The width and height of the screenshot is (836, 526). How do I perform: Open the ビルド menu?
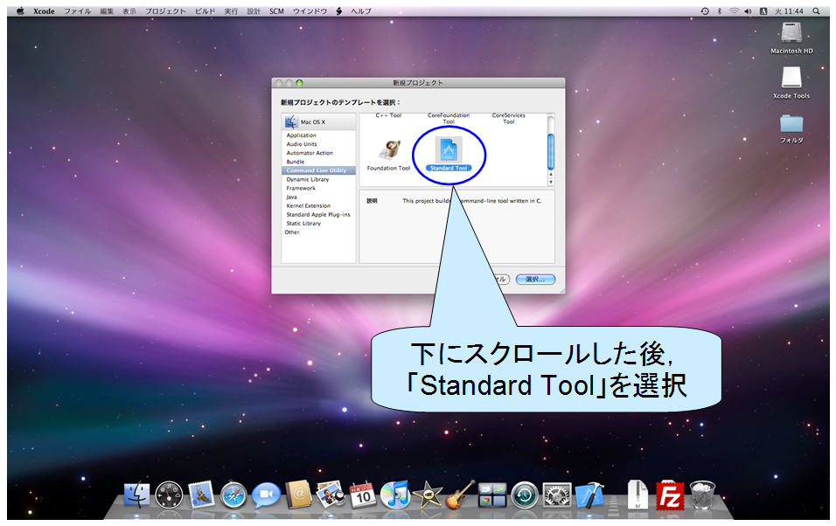[x=206, y=10]
